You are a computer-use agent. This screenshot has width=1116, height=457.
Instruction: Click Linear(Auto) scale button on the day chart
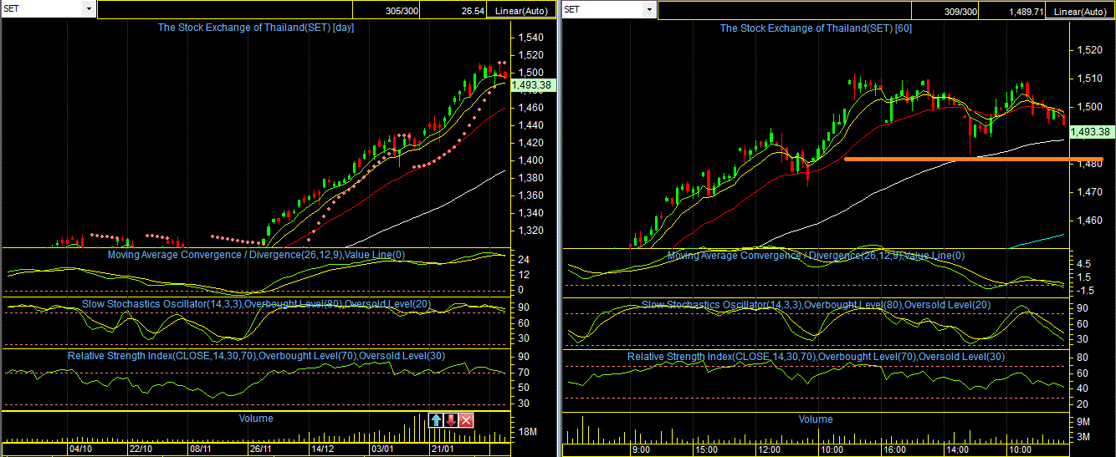pos(521,11)
